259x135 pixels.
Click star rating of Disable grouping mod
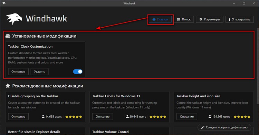coord(74,117)
